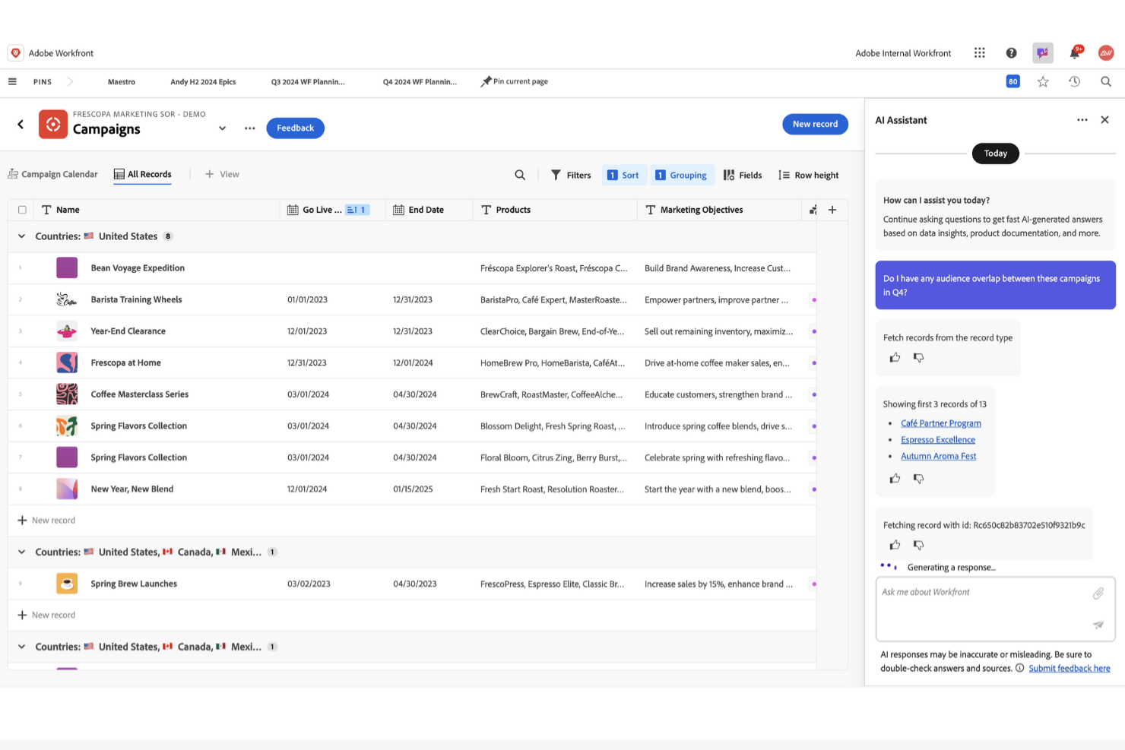The height and width of the screenshot is (750, 1125).
Task: Toggle the select-all records checkbox
Action: point(22,210)
